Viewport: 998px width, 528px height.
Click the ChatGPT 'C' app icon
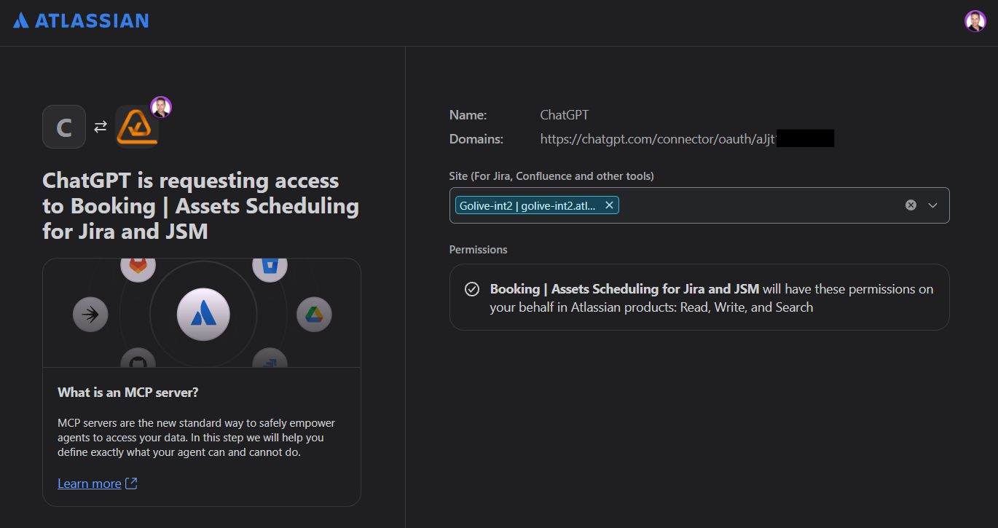click(64, 127)
